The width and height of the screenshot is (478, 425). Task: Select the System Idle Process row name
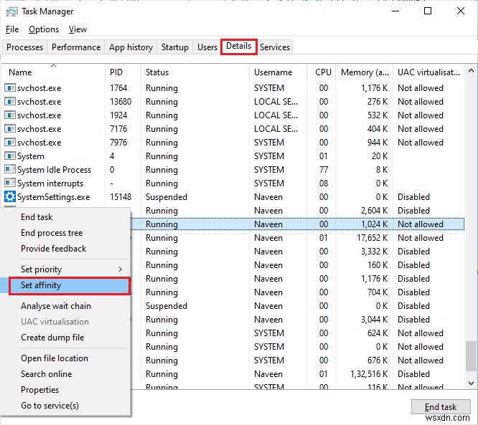(54, 170)
